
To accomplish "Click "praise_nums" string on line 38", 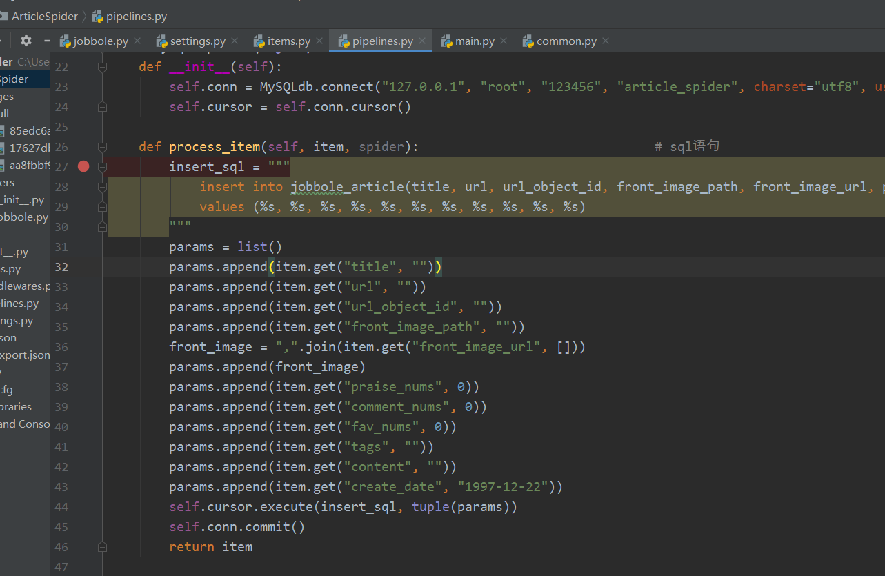I will pos(393,387).
